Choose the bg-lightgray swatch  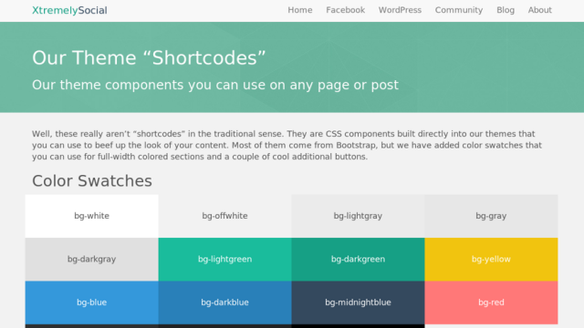click(358, 216)
